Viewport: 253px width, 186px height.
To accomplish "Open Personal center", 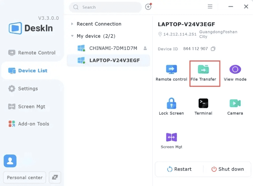I will tap(25, 177).
